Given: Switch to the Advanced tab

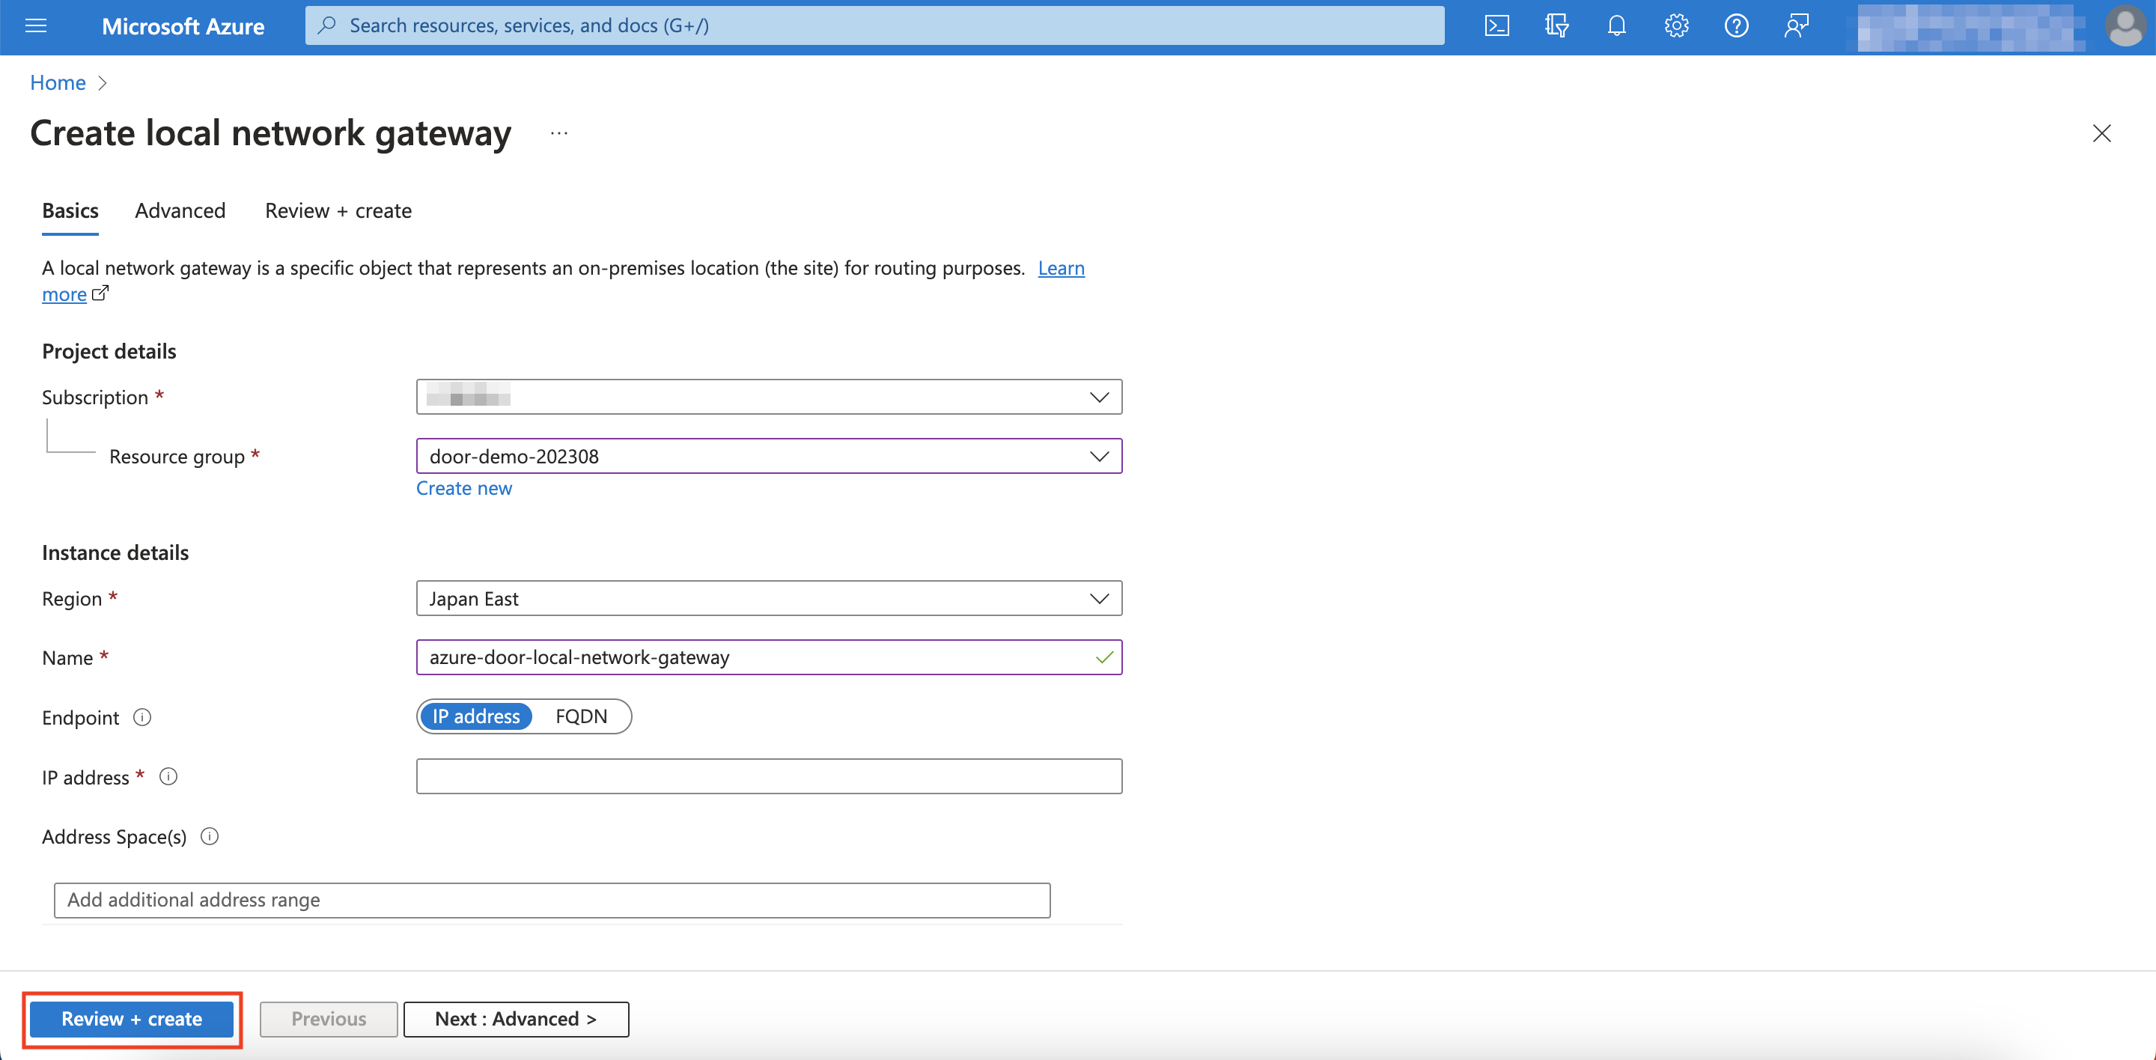Looking at the screenshot, I should click(x=179, y=211).
